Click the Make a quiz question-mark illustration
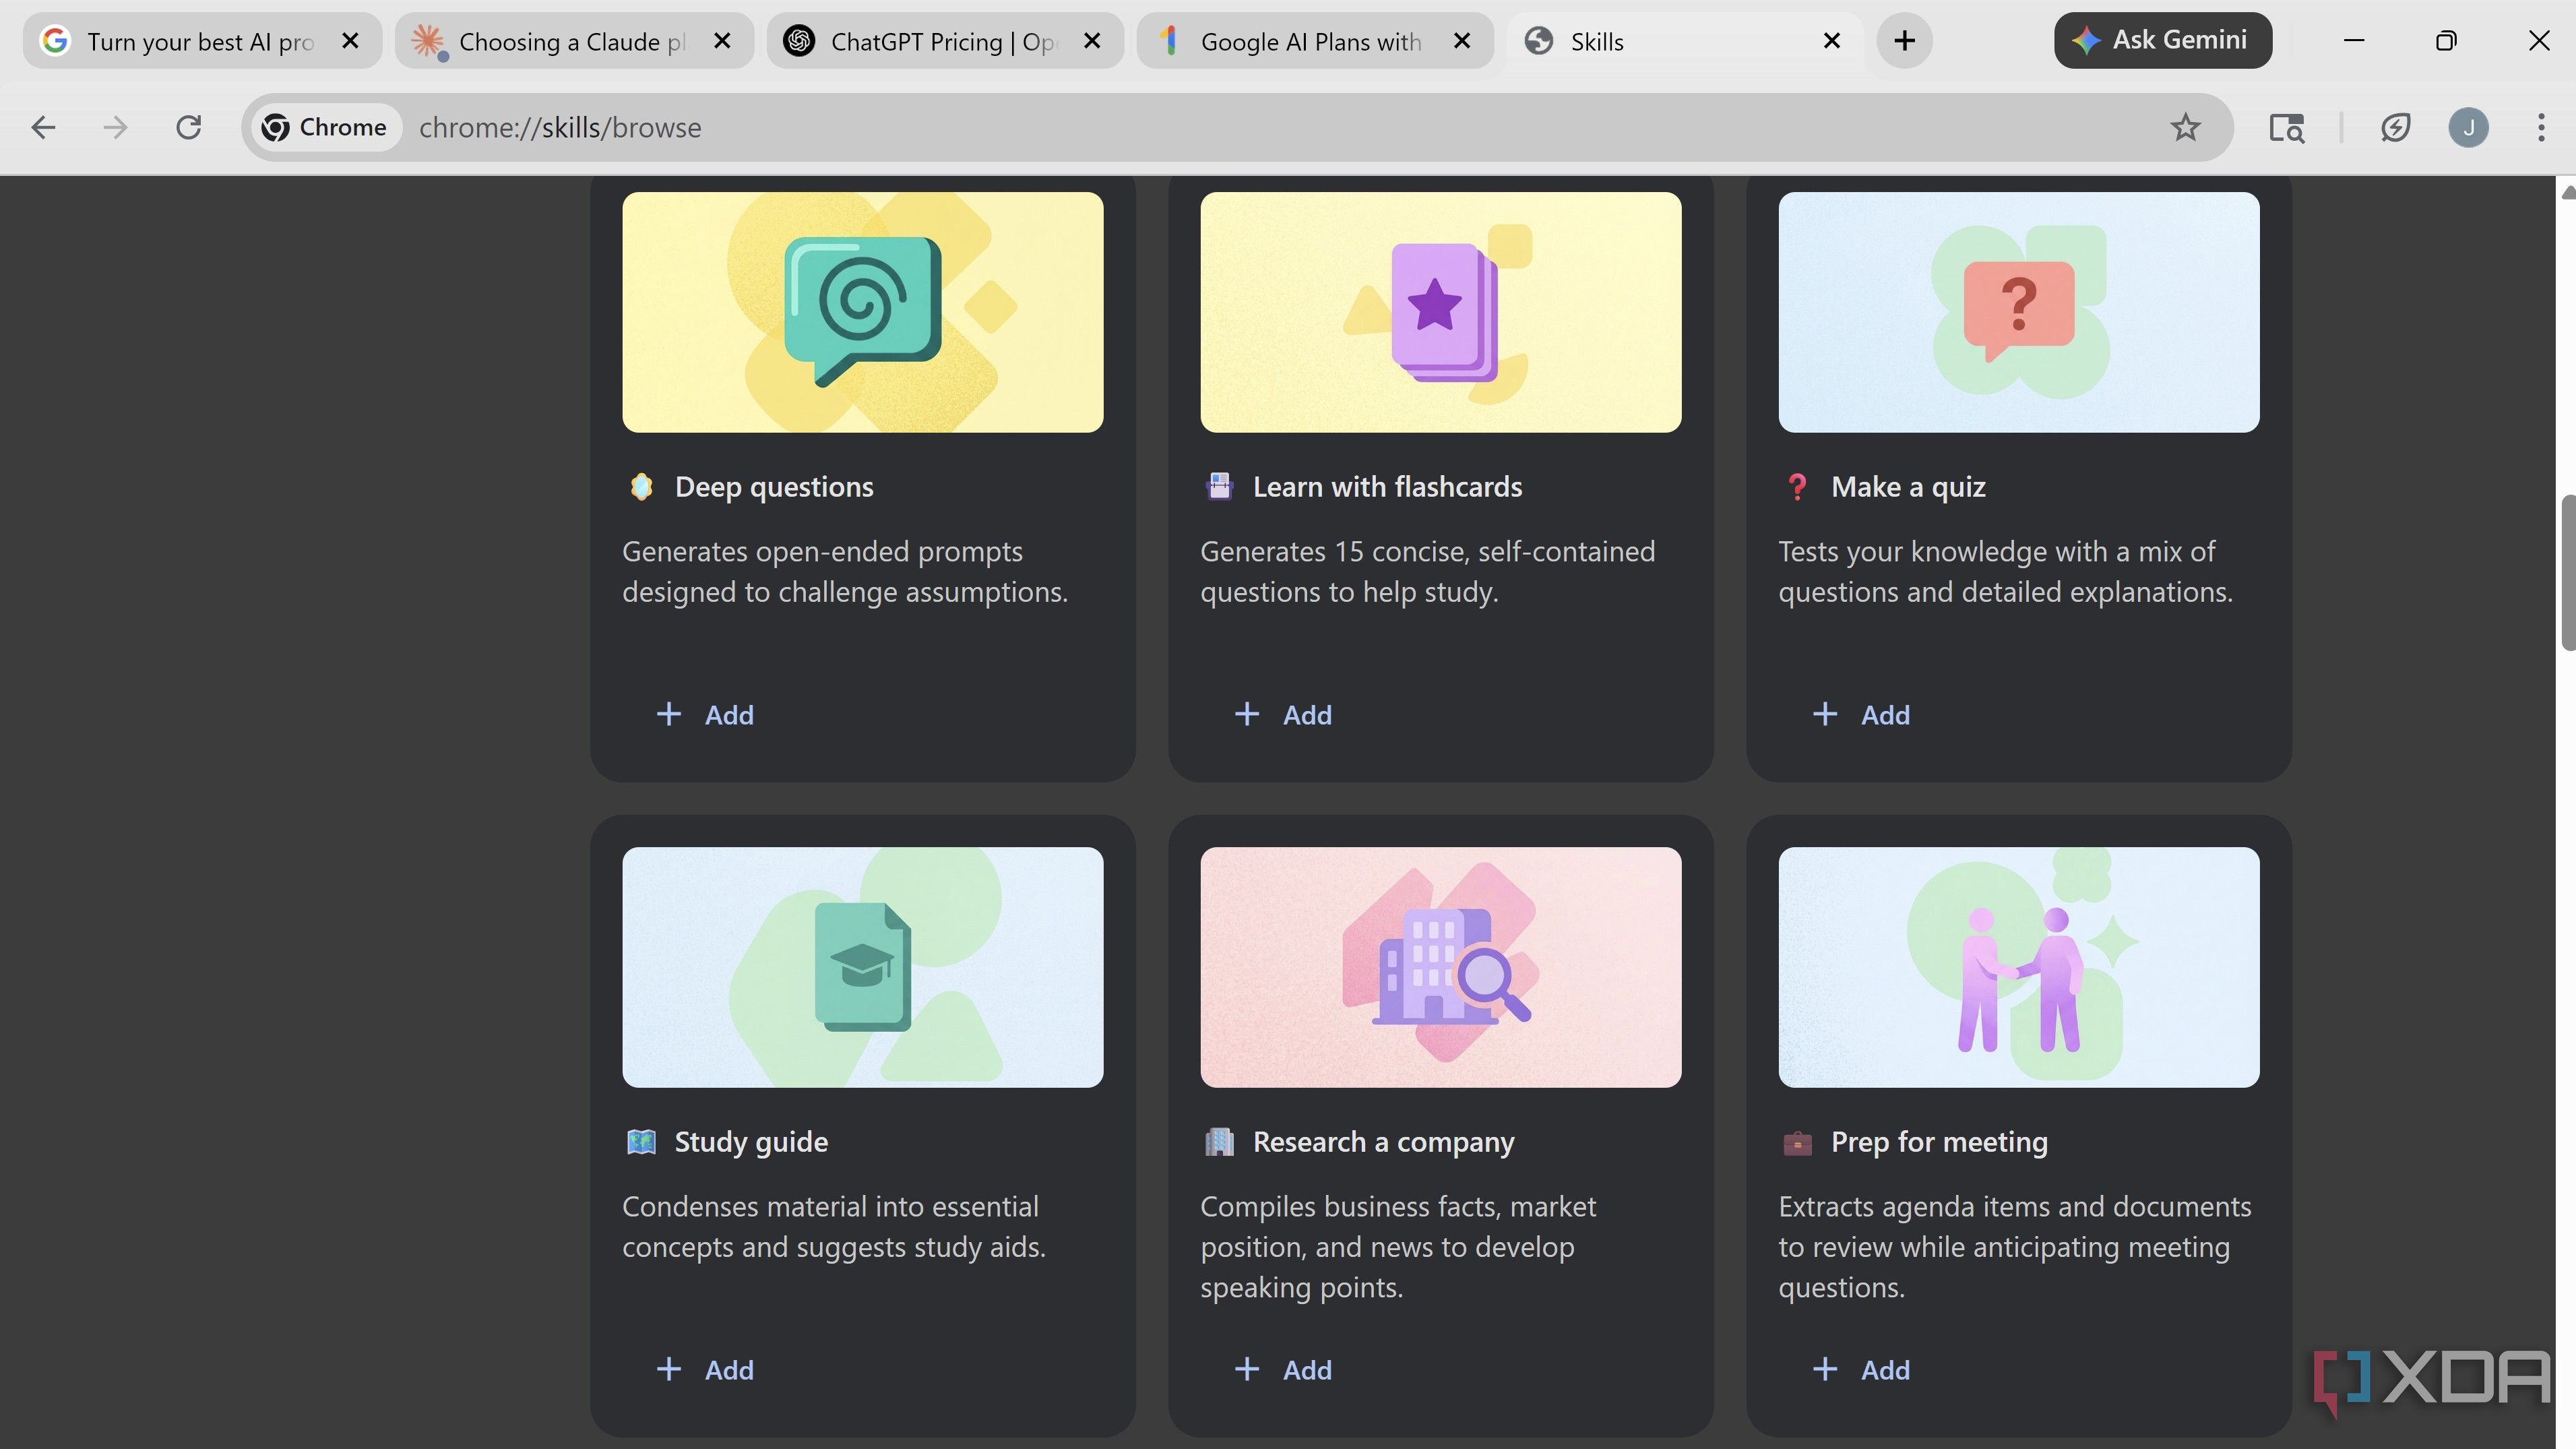 2019,312
